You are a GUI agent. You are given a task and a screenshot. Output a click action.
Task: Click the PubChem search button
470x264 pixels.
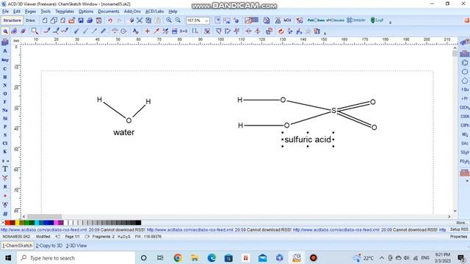click(x=316, y=21)
